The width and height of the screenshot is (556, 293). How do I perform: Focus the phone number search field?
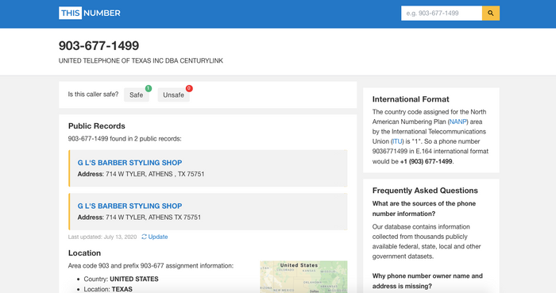point(442,13)
